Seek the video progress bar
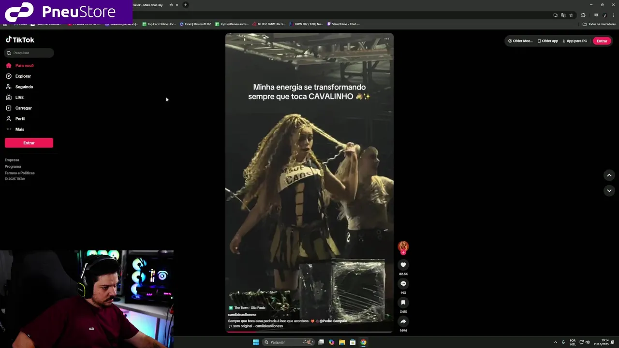The image size is (619, 348). coord(309,332)
